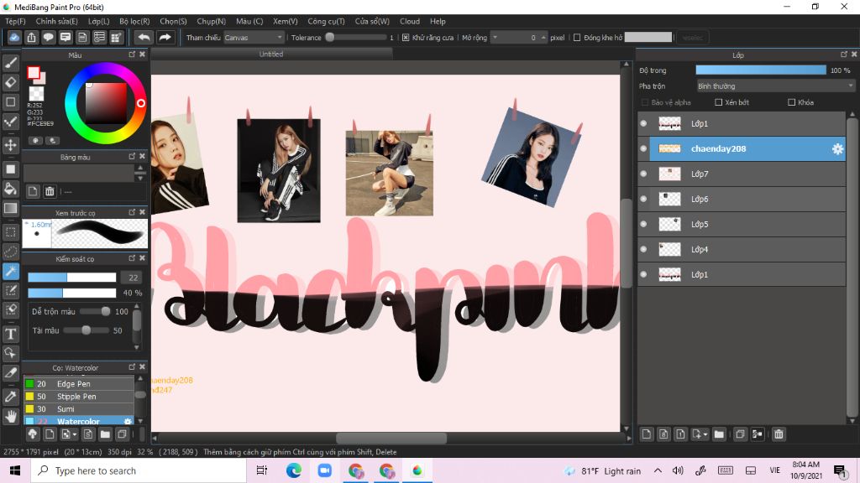Click the transparent color swatch
The image size is (860, 483).
coord(36,93)
